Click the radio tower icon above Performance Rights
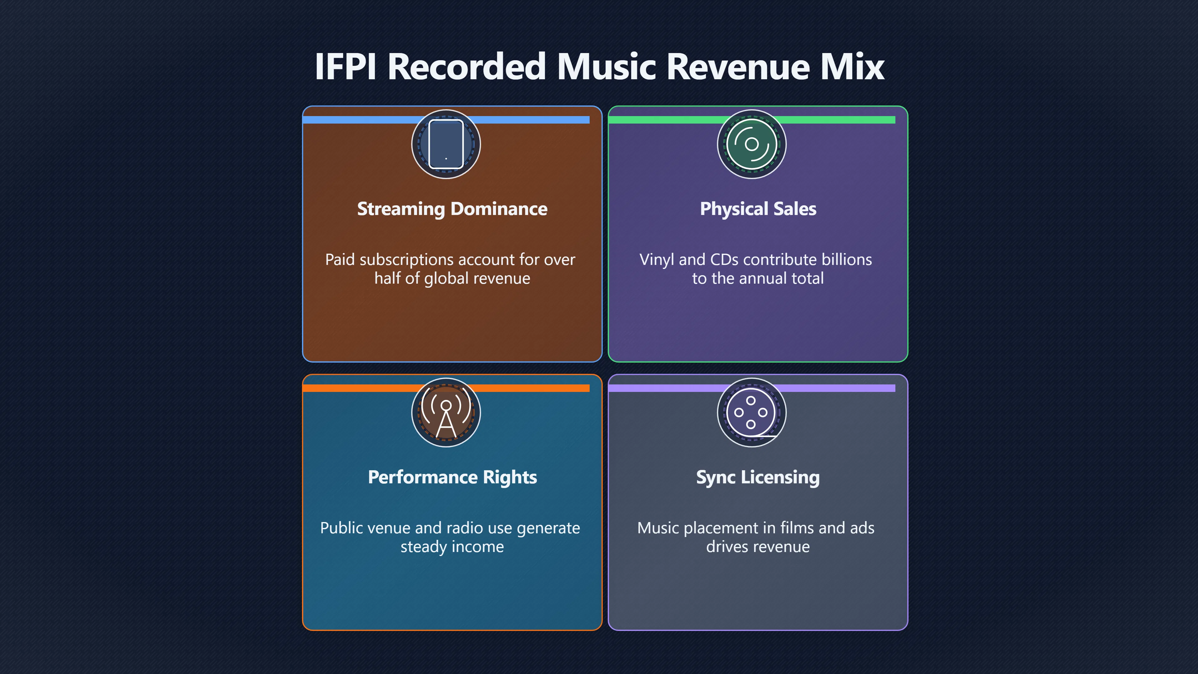 coord(446,413)
